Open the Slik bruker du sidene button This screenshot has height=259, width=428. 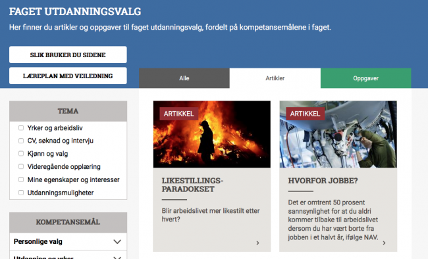[x=68, y=55]
